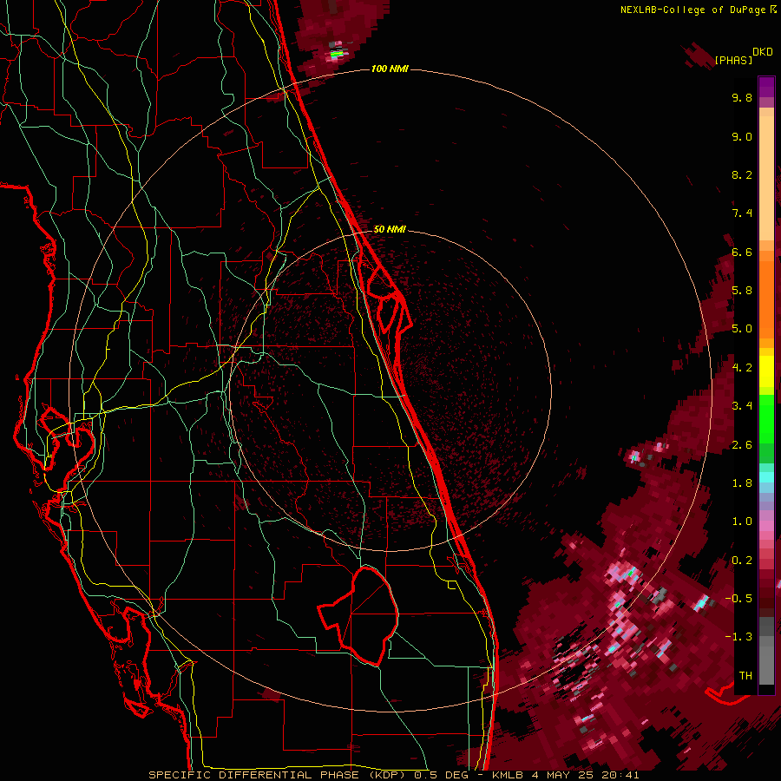Click the KMLB station identifier in the caption

coord(508,775)
